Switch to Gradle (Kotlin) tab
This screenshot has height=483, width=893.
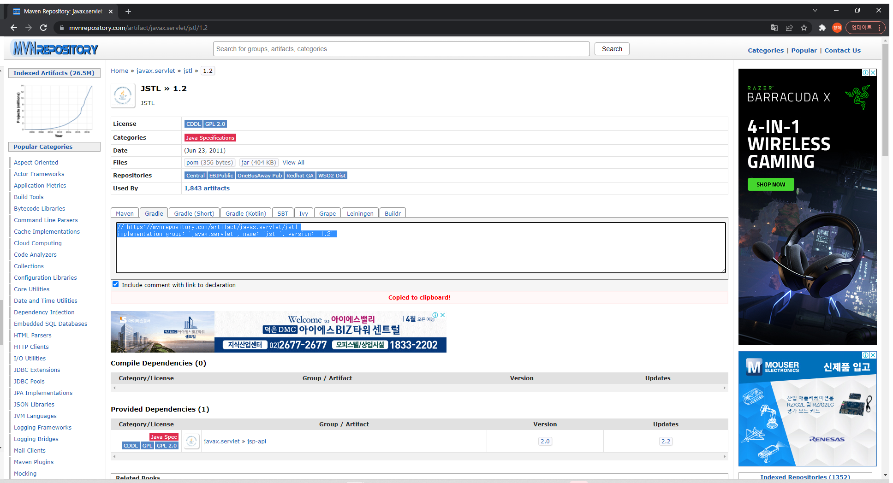(245, 213)
